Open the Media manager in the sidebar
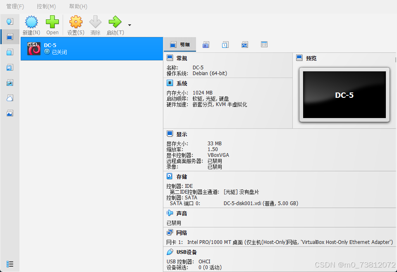Image resolution: width=397 pixels, height=272 pixels. click(10, 68)
